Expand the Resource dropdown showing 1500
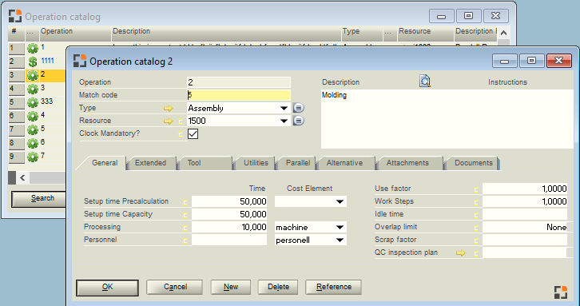Image resolution: width=580 pixels, height=306 pixels. click(284, 121)
